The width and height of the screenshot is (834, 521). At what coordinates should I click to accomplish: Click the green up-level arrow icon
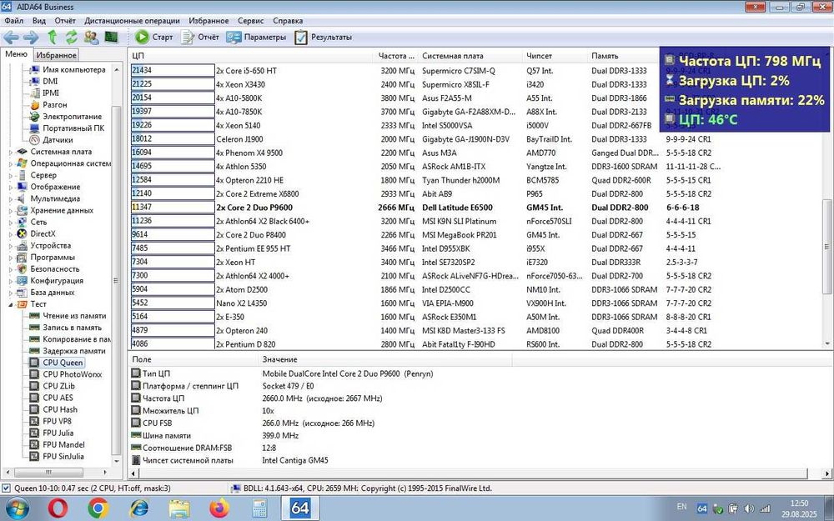[x=52, y=38]
